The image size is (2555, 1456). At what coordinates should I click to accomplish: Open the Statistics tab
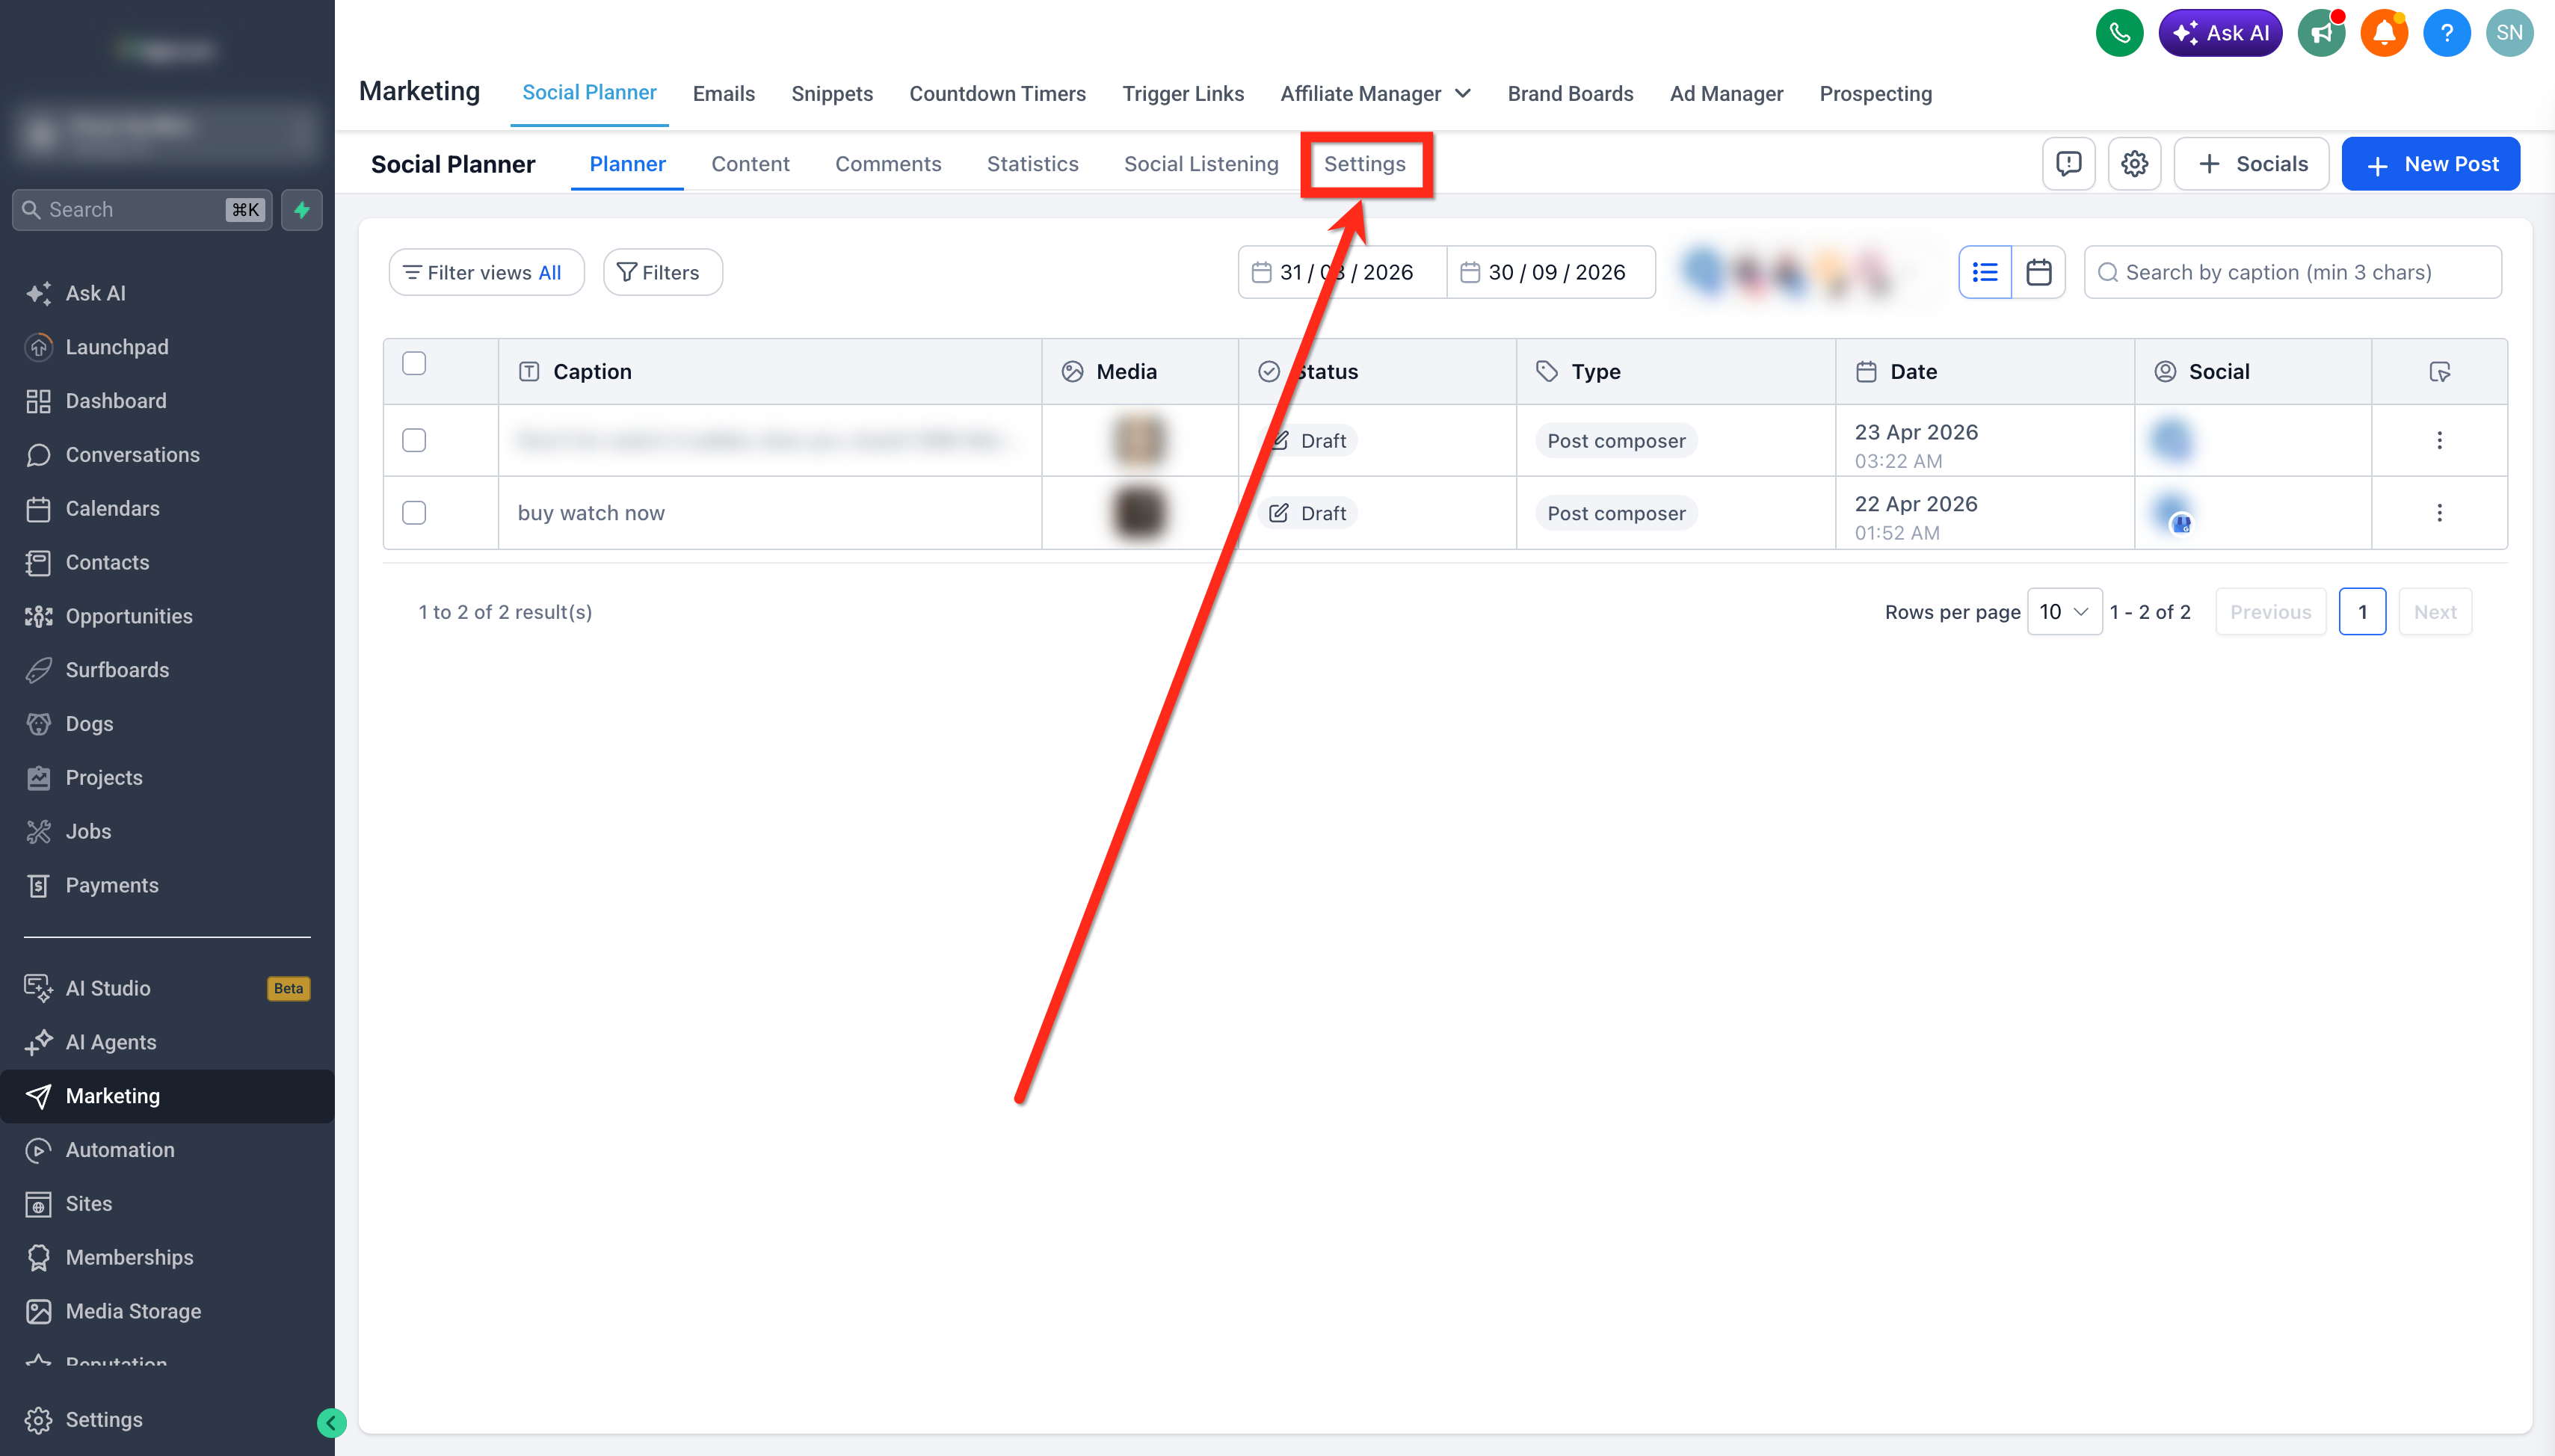coord(1032,164)
